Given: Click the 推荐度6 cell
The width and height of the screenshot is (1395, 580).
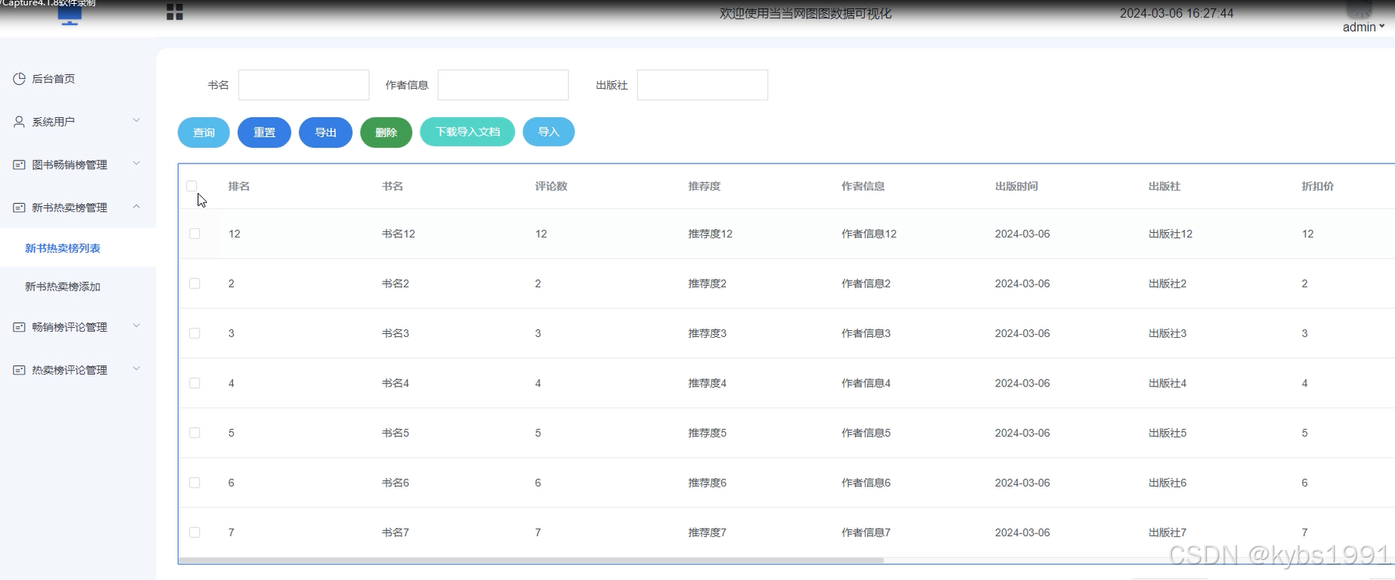Looking at the screenshot, I should point(708,483).
